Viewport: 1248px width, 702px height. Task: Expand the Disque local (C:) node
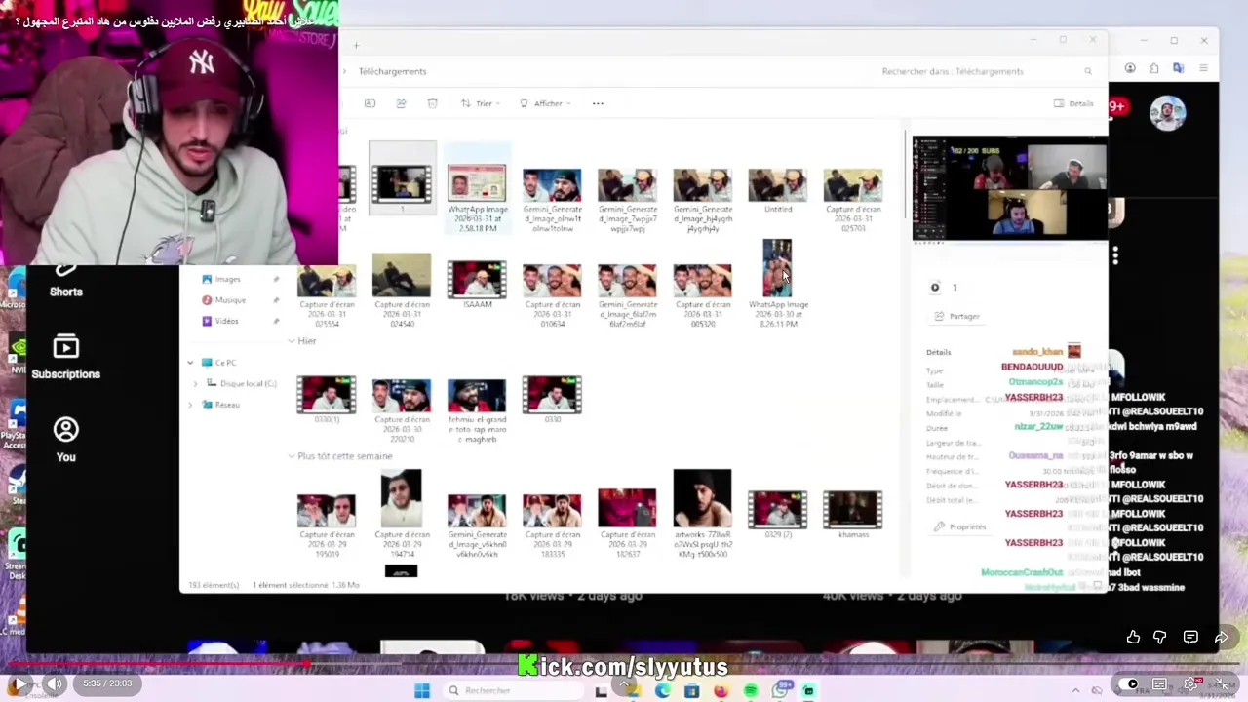click(195, 383)
